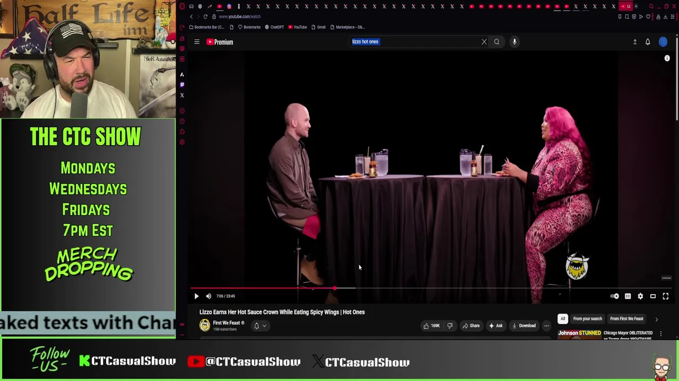
Task: Switch to theater mode
Action: click(x=653, y=296)
